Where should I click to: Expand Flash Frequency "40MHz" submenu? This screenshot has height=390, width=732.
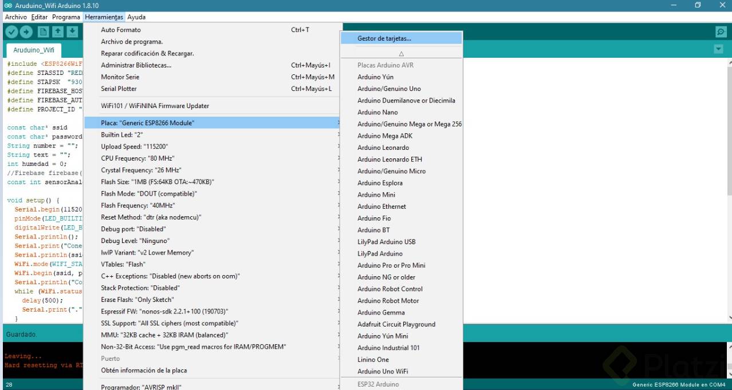coord(212,205)
